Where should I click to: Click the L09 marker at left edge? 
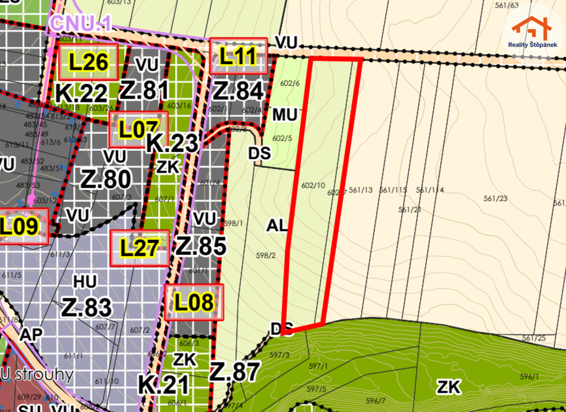point(20,226)
